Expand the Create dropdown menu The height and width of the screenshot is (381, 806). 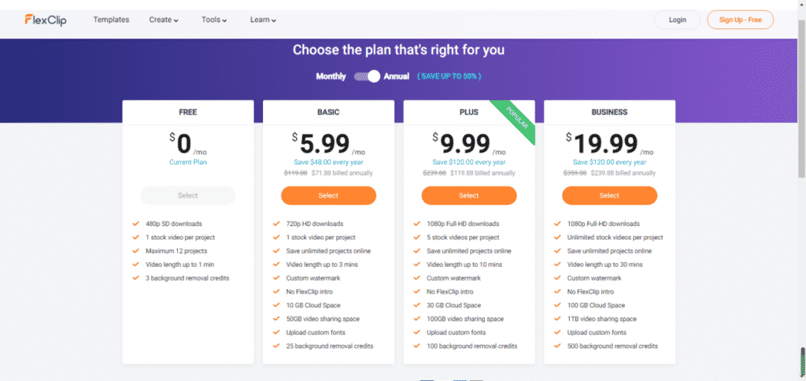click(164, 20)
